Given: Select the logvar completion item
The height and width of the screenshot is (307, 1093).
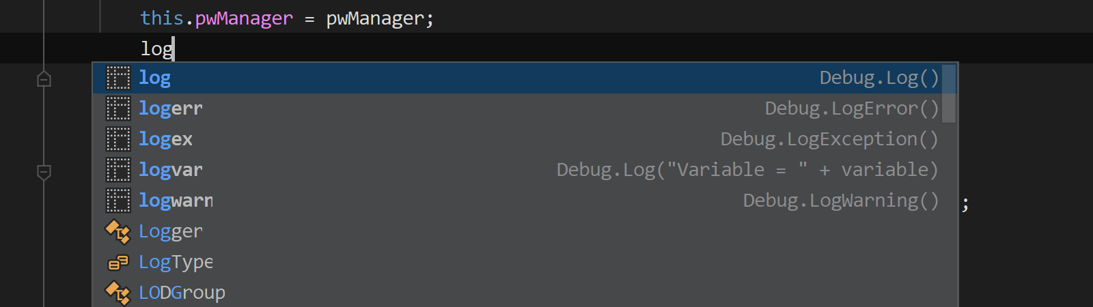Looking at the screenshot, I should (524, 170).
